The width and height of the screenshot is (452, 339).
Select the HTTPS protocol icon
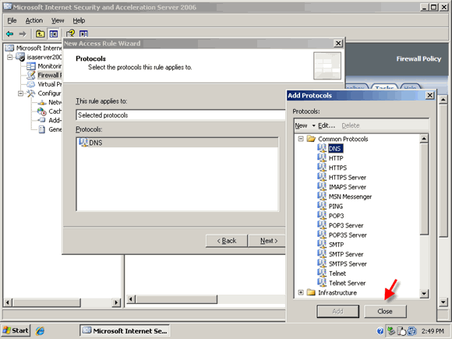[x=322, y=168]
